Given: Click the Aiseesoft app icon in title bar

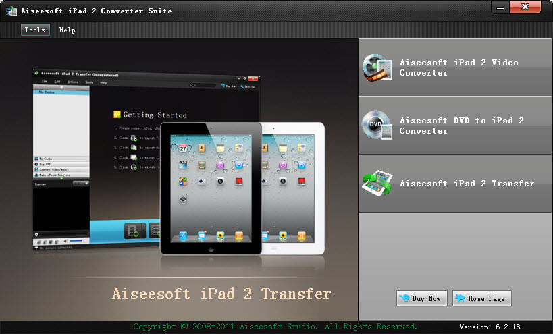Looking at the screenshot, I should click(11, 11).
